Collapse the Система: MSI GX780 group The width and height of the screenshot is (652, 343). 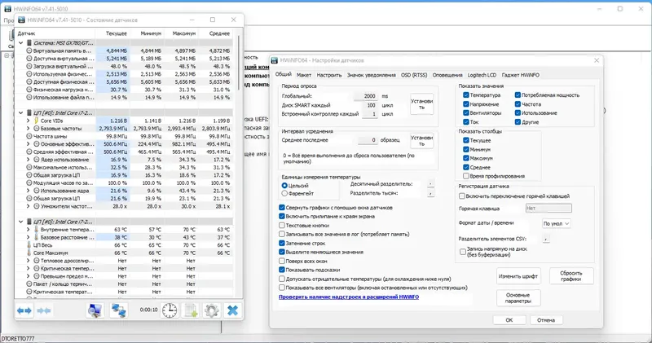(21, 43)
